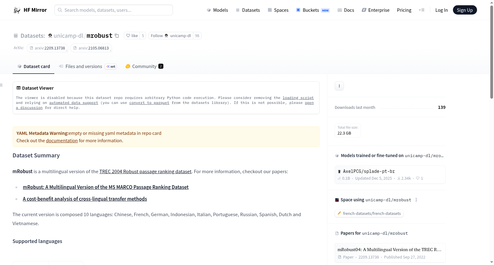
Task: Click the Datasets: breadcrumb label
Action: pyautogui.click(x=33, y=36)
